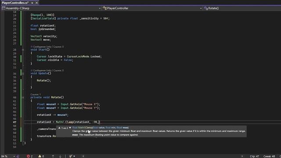Collapse the Rotate() method outline
Screen dimensions: 281x158
(x=23, y=97)
